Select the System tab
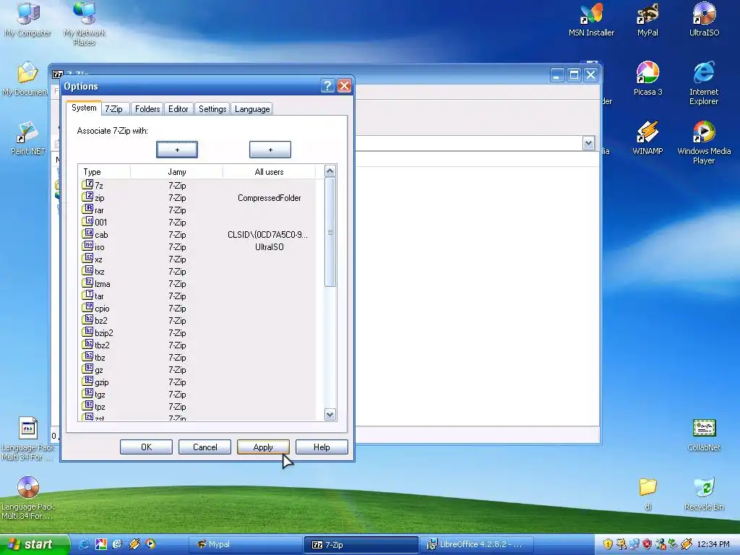The image size is (740, 555). coord(84,108)
